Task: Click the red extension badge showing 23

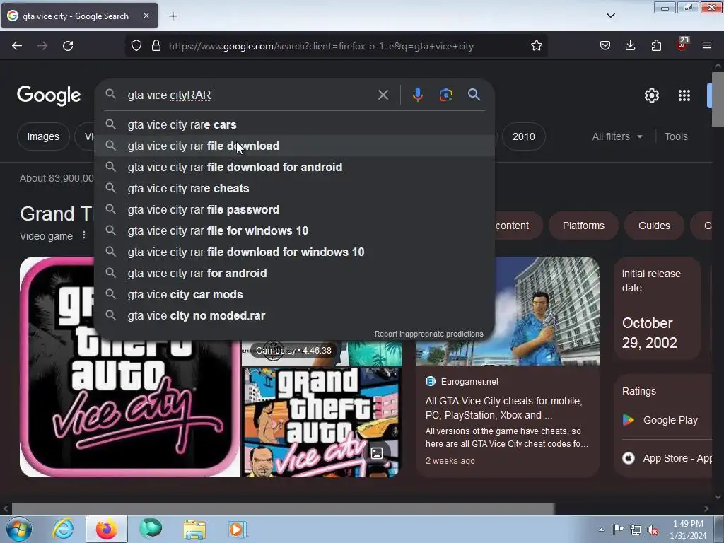Action: 682,45
